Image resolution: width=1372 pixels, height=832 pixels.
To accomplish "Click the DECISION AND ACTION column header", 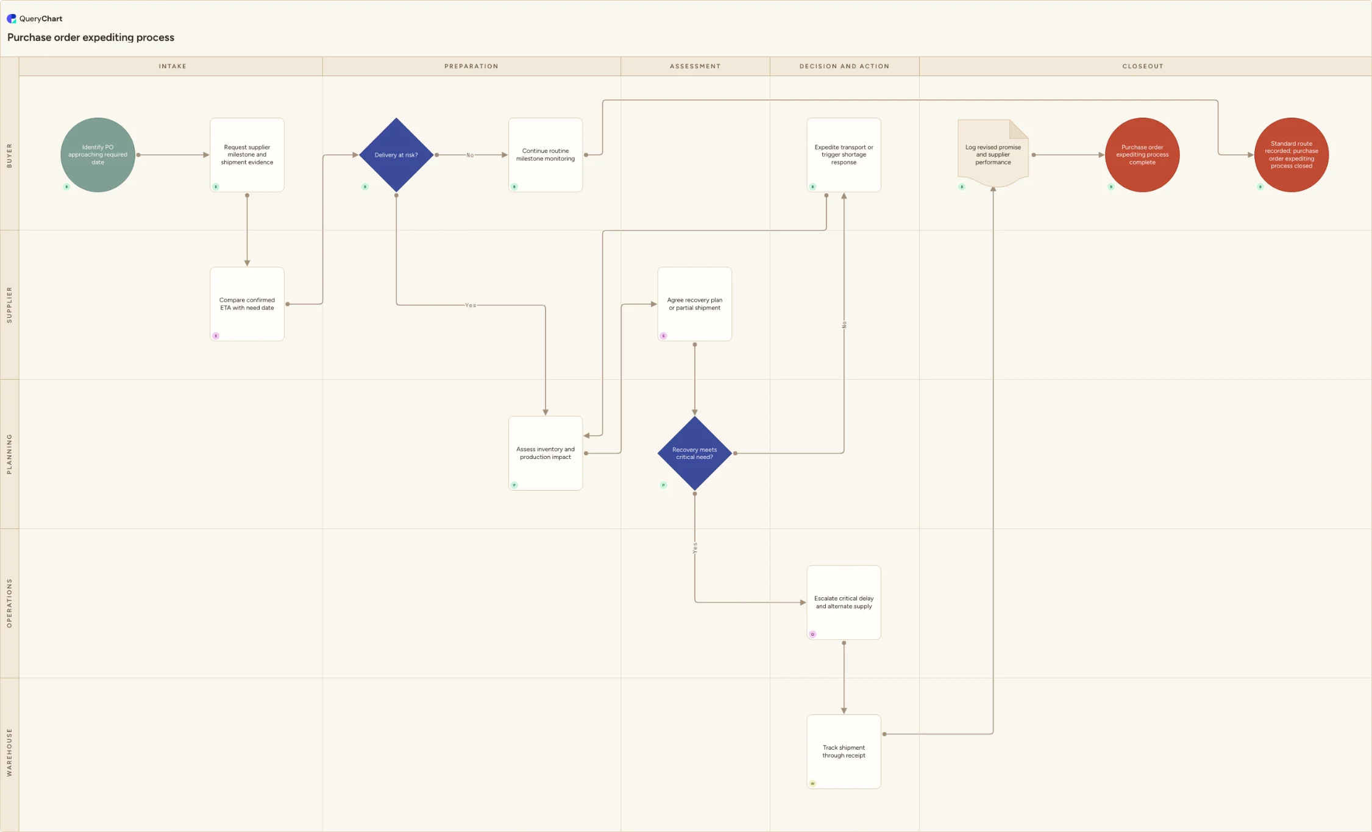I will point(845,66).
